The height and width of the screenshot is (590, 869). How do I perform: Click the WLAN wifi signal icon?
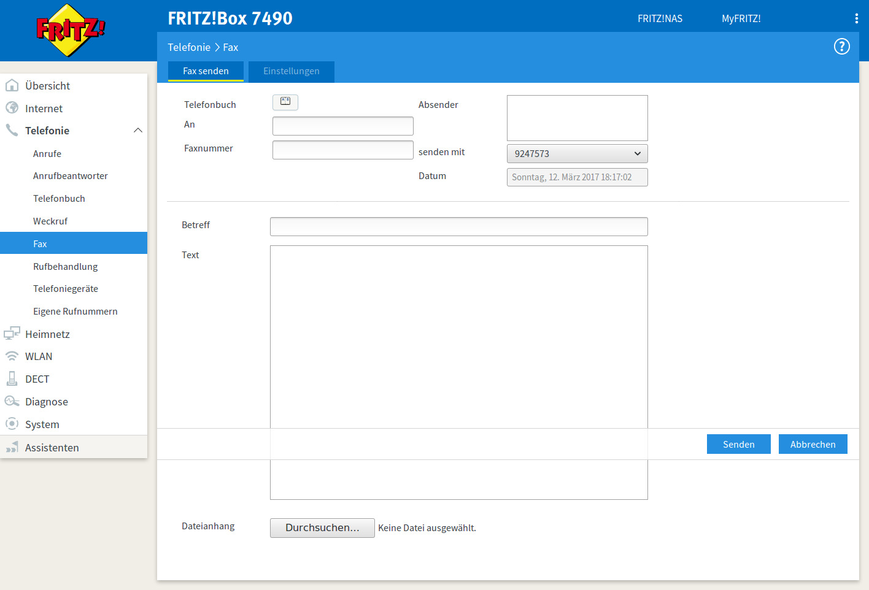tap(12, 356)
